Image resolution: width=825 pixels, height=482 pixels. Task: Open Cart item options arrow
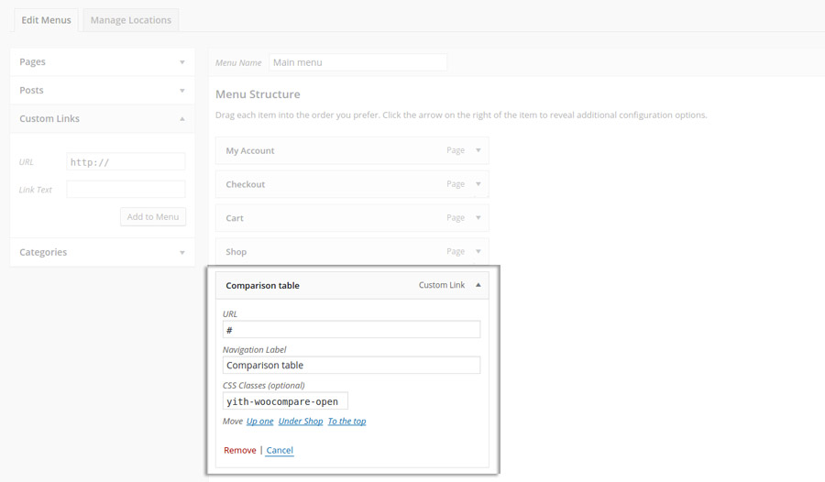point(478,218)
